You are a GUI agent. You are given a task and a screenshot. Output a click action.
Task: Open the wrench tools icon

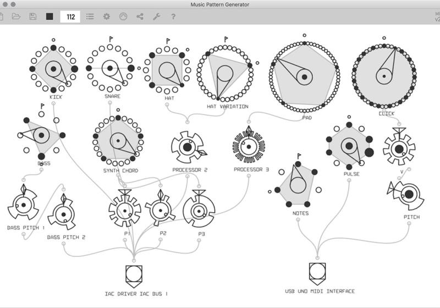coord(156,16)
